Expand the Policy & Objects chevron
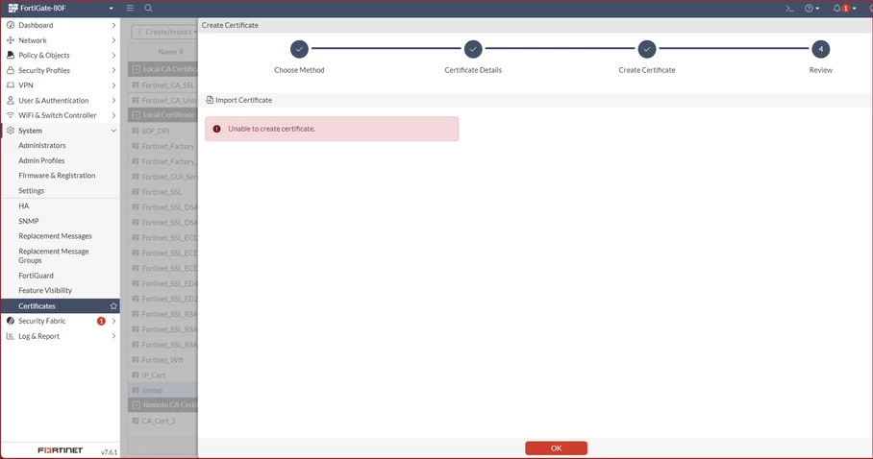 click(113, 55)
